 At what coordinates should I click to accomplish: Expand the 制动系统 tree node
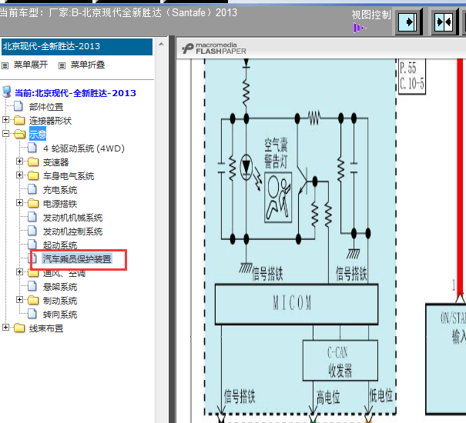tap(19, 299)
